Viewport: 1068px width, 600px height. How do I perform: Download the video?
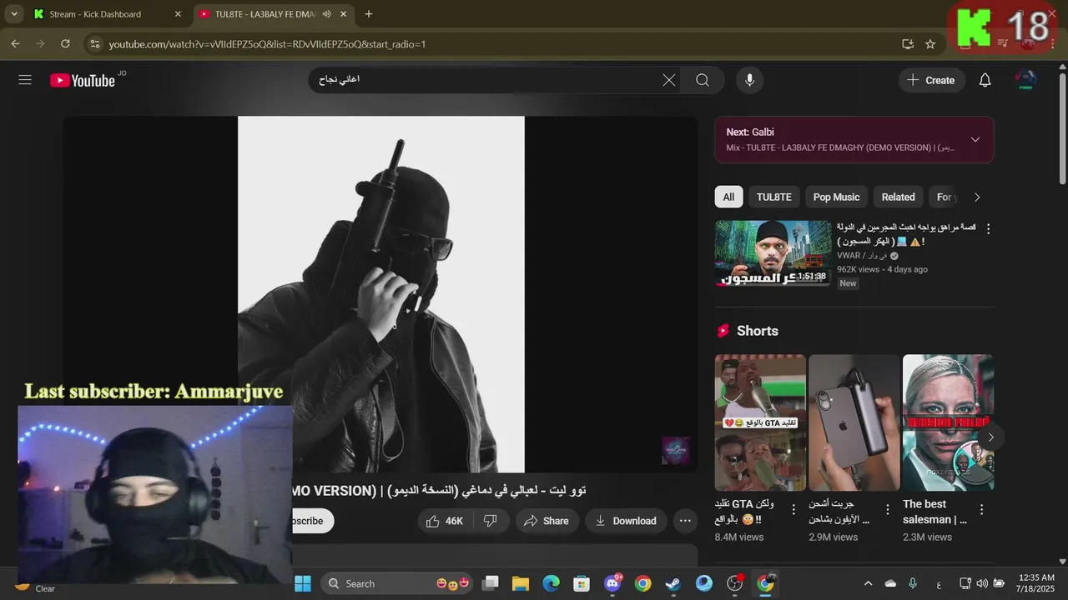[x=626, y=521]
